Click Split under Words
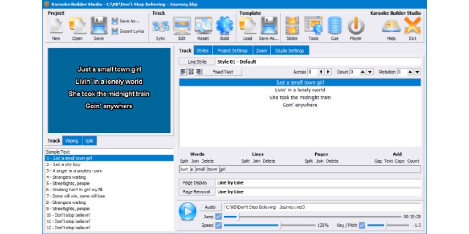The width and height of the screenshot is (469, 234). tap(184, 161)
